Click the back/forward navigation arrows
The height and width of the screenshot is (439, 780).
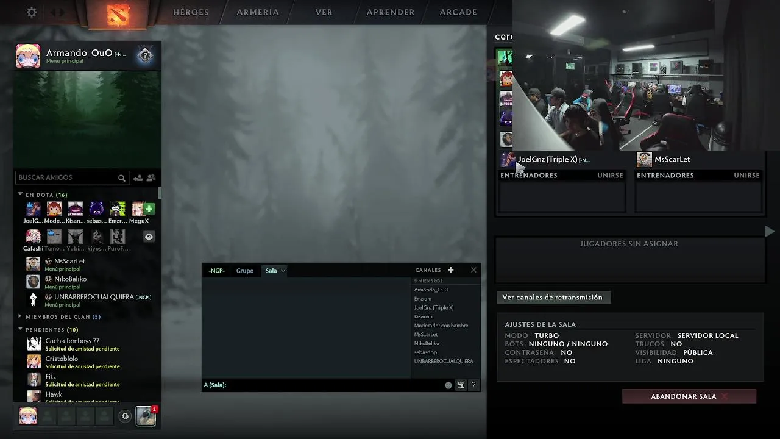(57, 12)
